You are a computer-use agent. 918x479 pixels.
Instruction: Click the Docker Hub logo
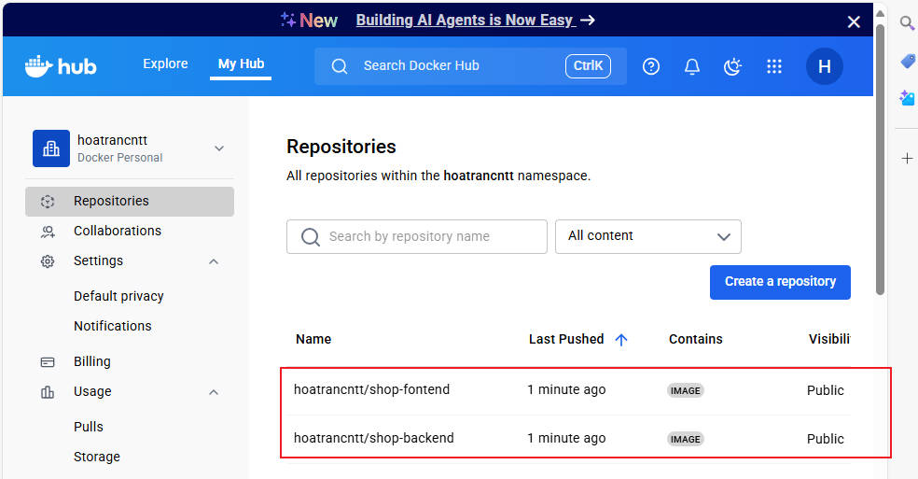61,65
